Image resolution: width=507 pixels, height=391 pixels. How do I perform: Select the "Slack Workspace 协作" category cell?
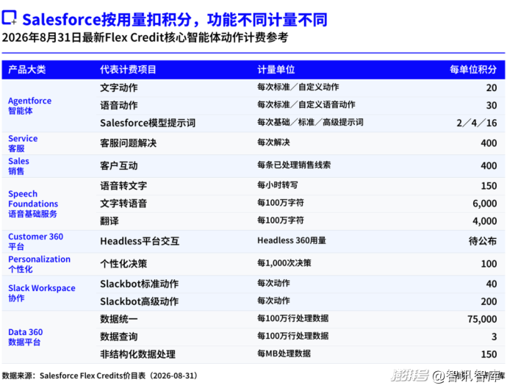tap(42, 293)
